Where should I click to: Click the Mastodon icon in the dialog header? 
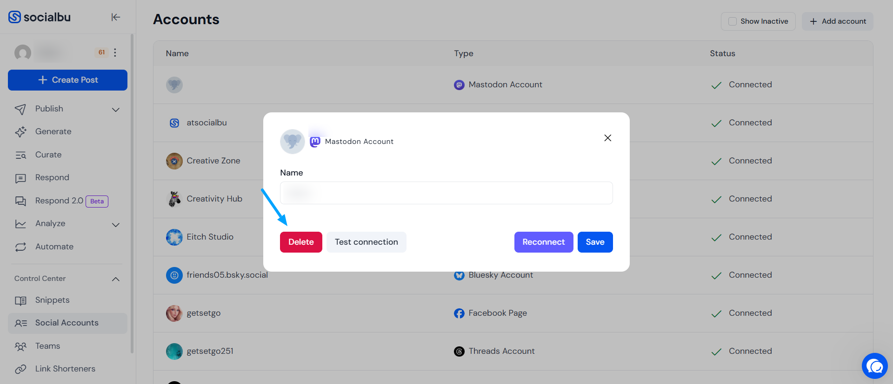[315, 142]
